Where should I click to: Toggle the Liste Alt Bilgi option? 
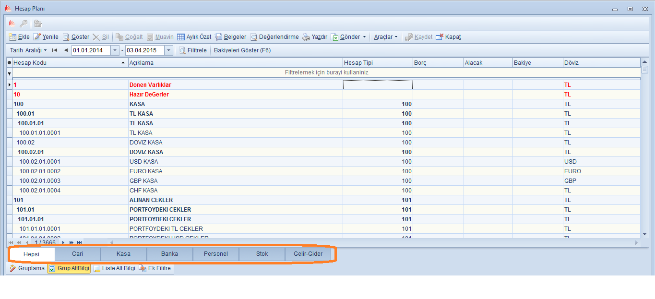click(x=114, y=268)
